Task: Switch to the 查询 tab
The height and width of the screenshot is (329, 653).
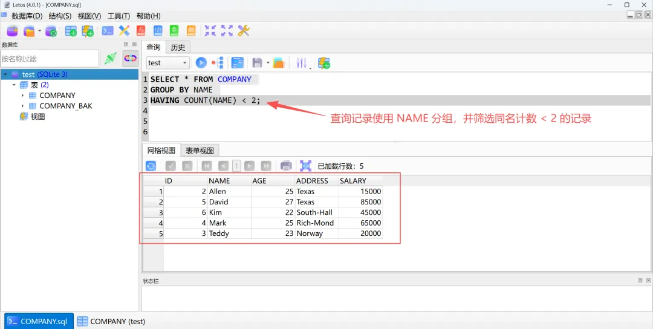Action: [x=153, y=47]
